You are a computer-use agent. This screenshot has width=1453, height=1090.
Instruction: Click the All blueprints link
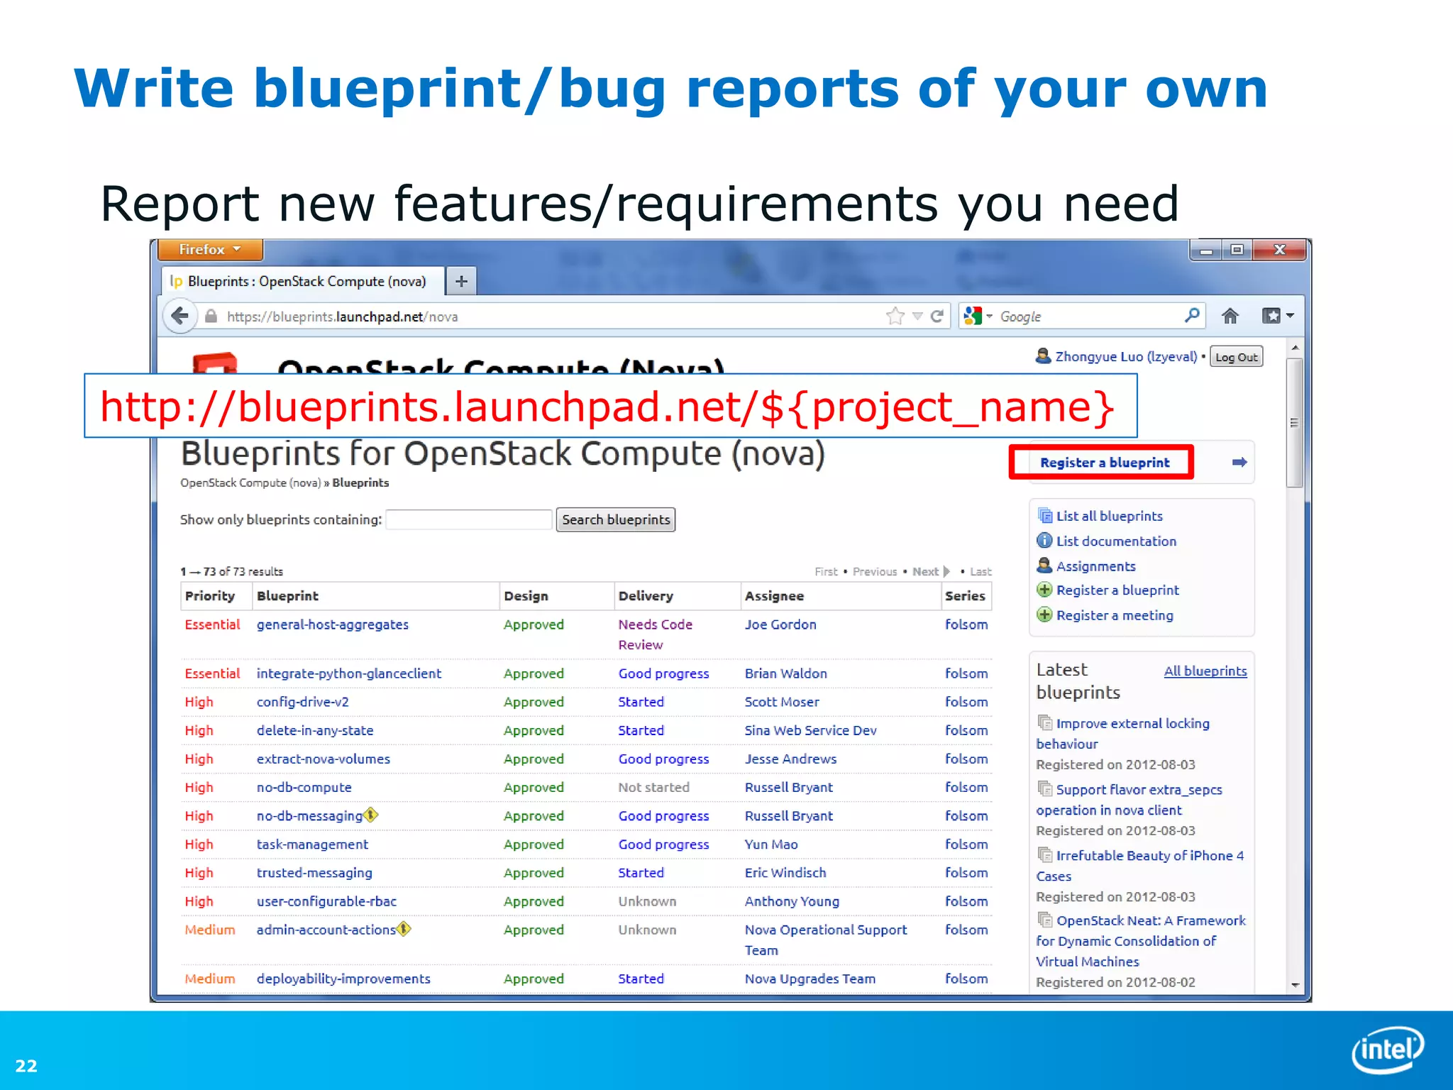[x=1205, y=671]
